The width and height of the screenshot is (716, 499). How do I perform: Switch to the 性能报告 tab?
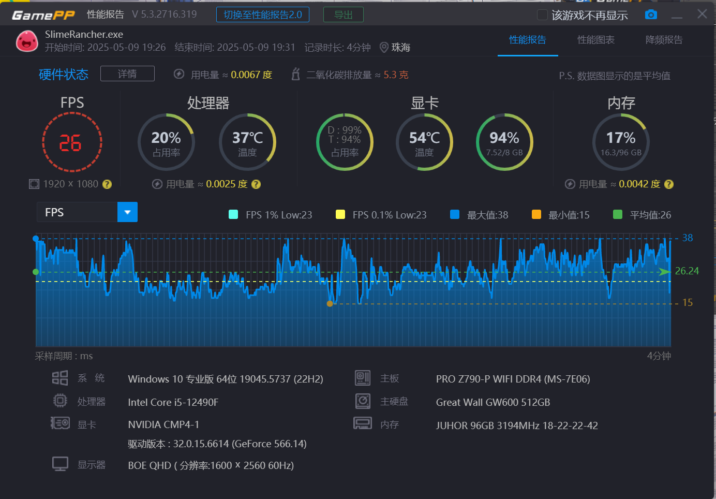click(x=528, y=40)
